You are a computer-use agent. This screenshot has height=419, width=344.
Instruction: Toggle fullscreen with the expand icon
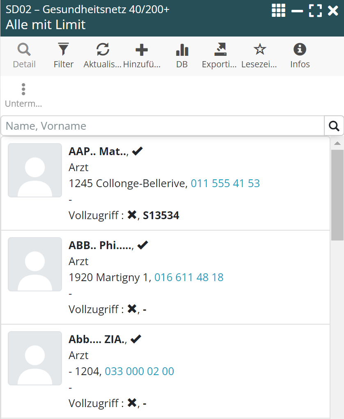pyautogui.click(x=315, y=10)
